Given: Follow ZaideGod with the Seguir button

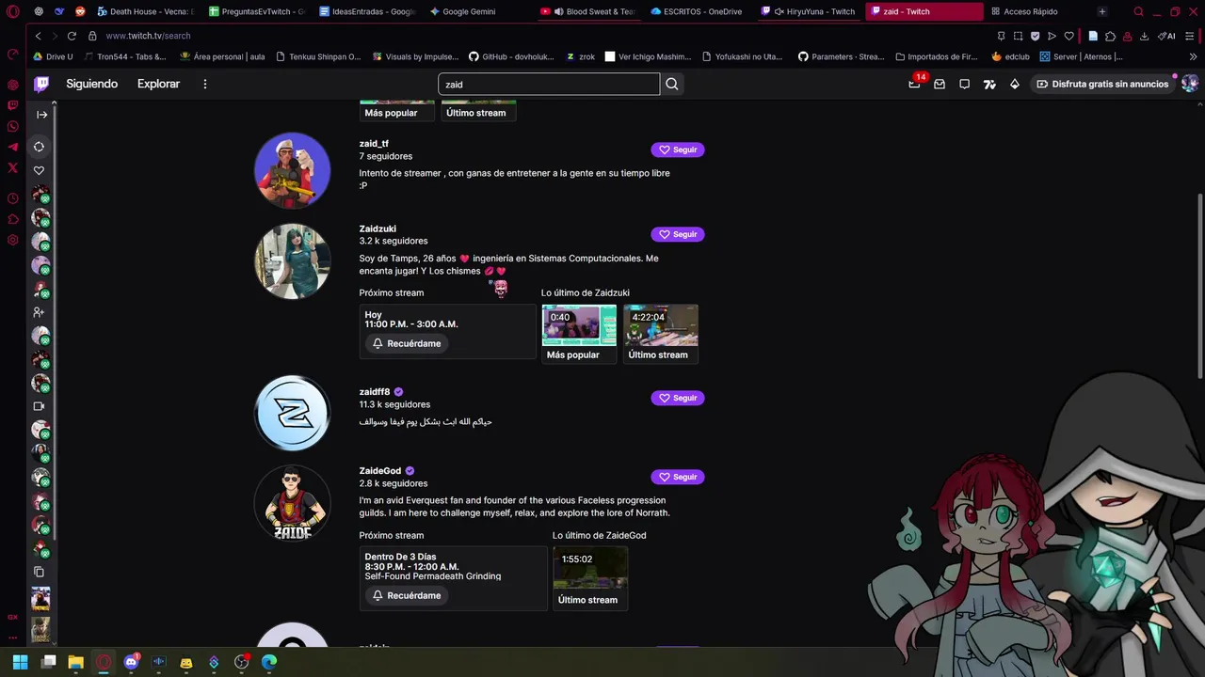Looking at the screenshot, I should pyautogui.click(x=678, y=477).
